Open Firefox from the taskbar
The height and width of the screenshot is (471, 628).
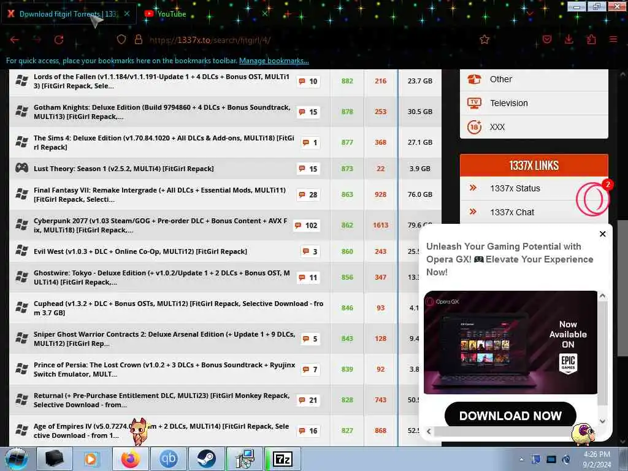click(131, 459)
